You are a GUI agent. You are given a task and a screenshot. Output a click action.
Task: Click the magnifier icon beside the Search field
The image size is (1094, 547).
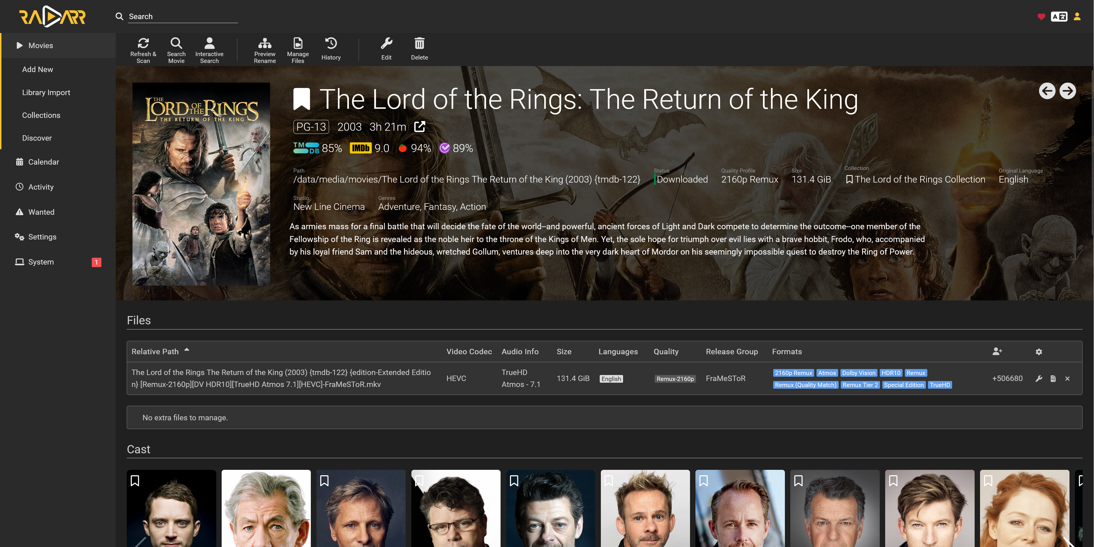click(119, 16)
